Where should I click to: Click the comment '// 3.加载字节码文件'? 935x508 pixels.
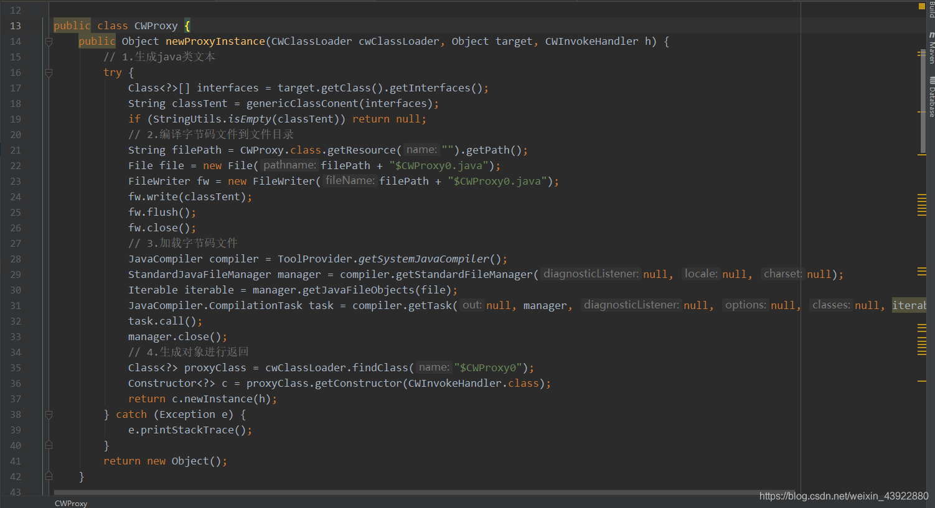[x=183, y=244]
